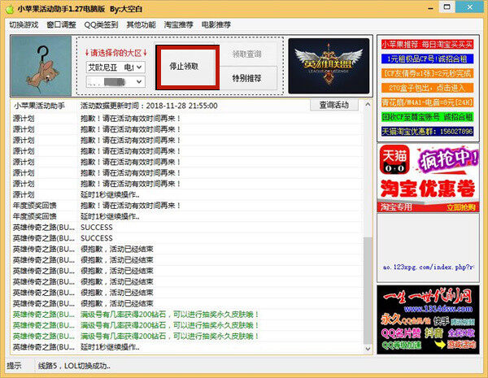The width and height of the screenshot is (488, 378).
Task: Click the 查询活动 button
Action: pos(334,105)
